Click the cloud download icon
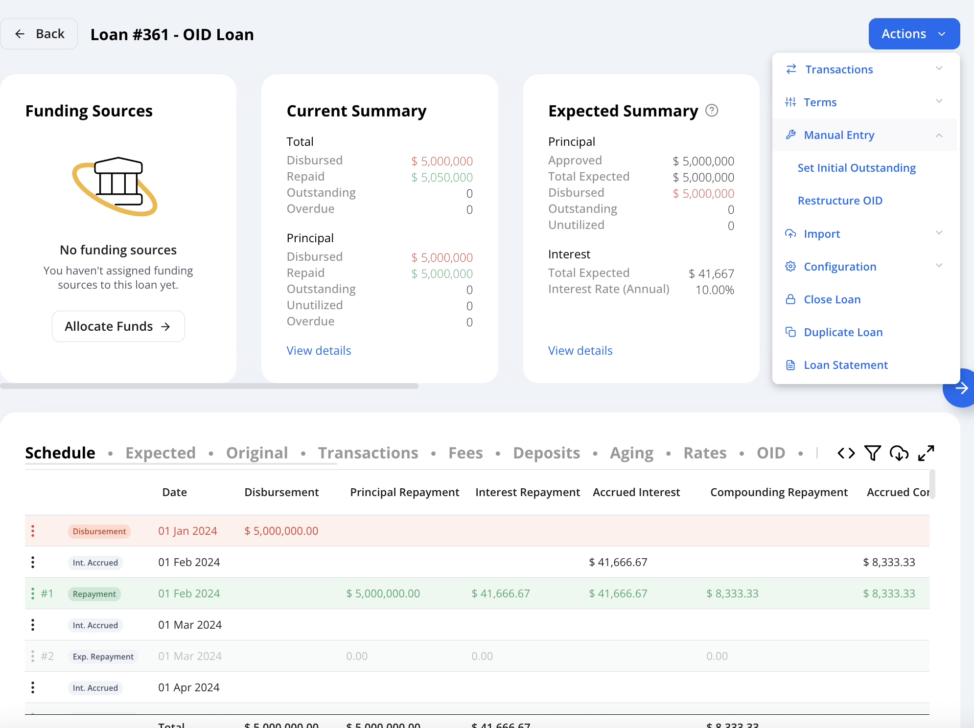 click(x=899, y=453)
